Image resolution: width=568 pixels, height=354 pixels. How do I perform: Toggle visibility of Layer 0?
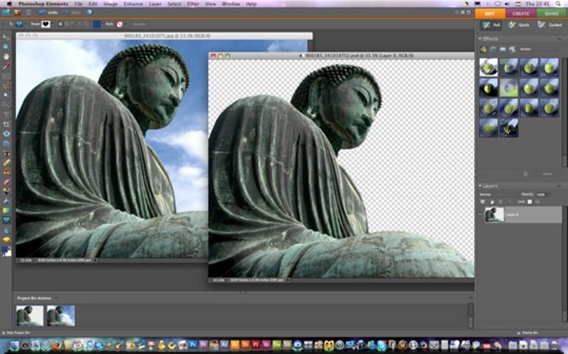coord(481,215)
